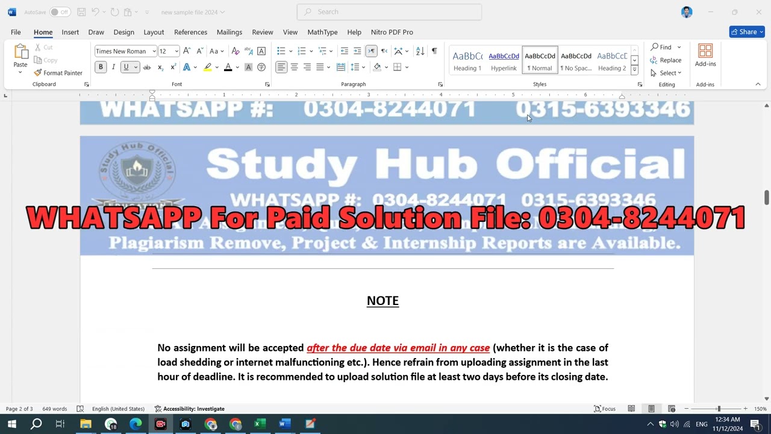Apply the Heading 1 style

click(467, 60)
